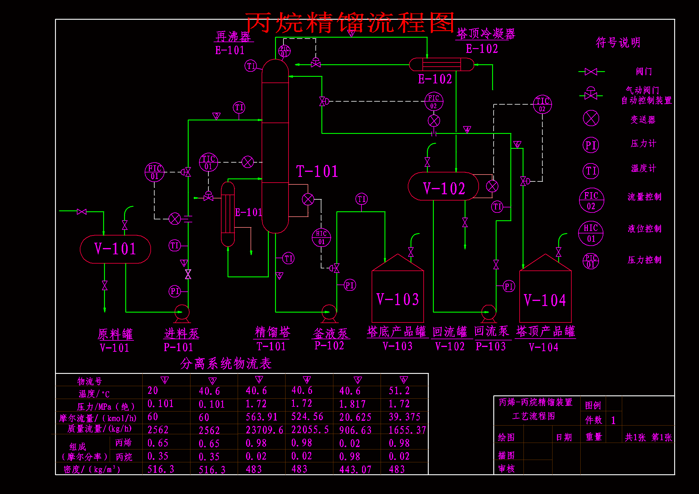Screen dimensions: 699x494
Task: Select the pneumatic valve symbol in legend
Action: pyautogui.click(x=591, y=93)
